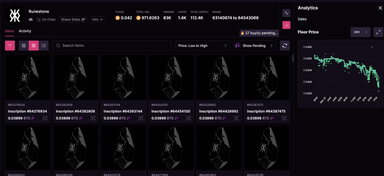384x176 pixels.
Task: Click pending icon beside #64428992 price
Action: 225,118
